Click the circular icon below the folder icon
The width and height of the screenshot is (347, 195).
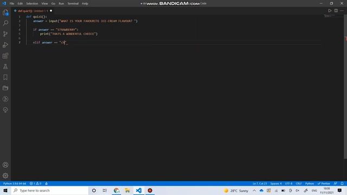pos(5,99)
